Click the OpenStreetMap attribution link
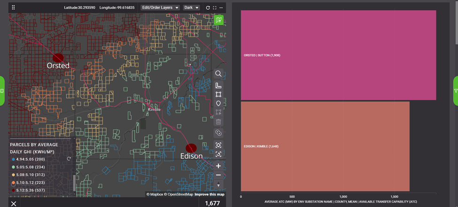The width and height of the screenshot is (458, 207). [x=179, y=194]
